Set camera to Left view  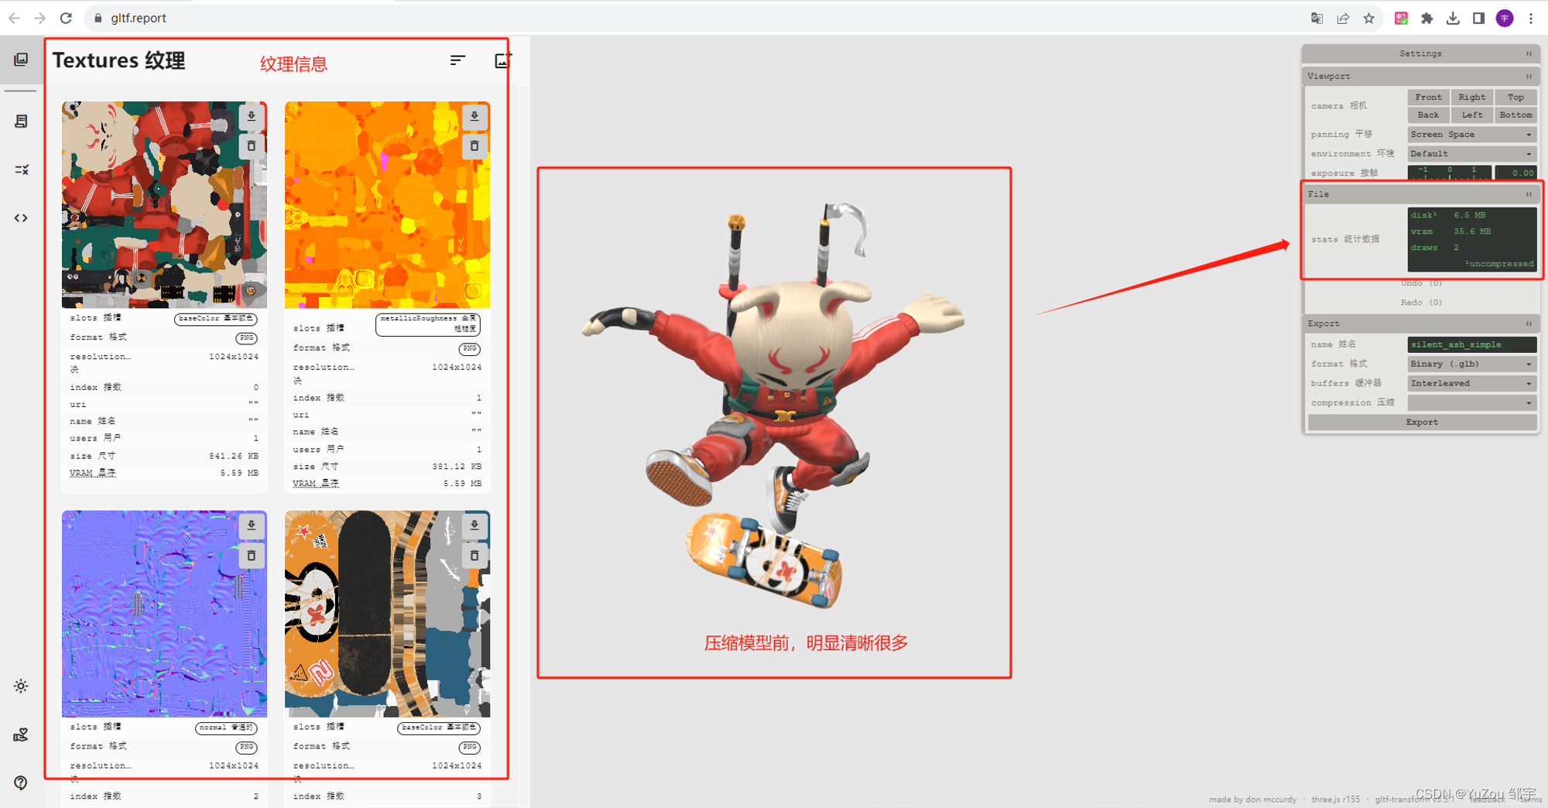click(x=1472, y=115)
